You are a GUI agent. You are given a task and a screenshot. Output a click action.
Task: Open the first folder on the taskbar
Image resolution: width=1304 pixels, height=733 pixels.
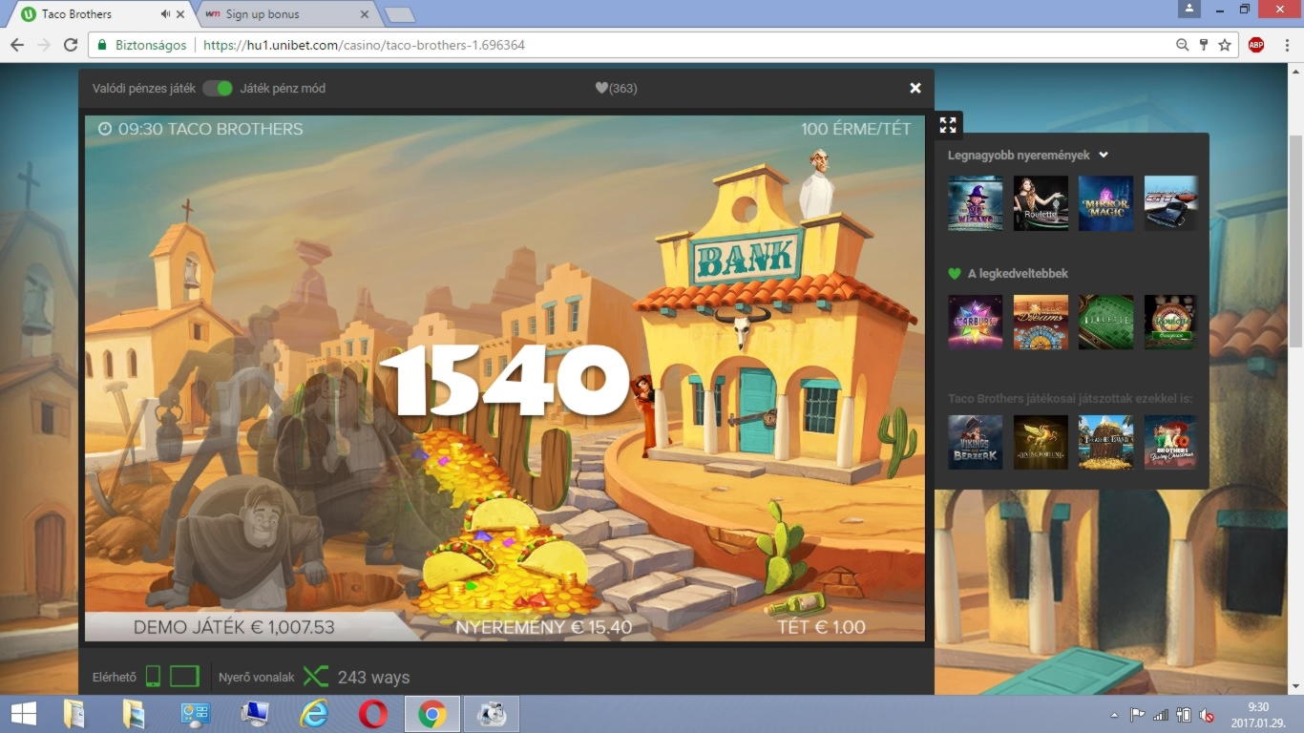(x=74, y=714)
